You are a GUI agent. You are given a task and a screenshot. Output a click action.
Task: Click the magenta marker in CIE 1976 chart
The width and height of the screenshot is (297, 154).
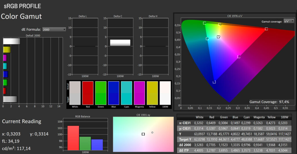point(239,57)
